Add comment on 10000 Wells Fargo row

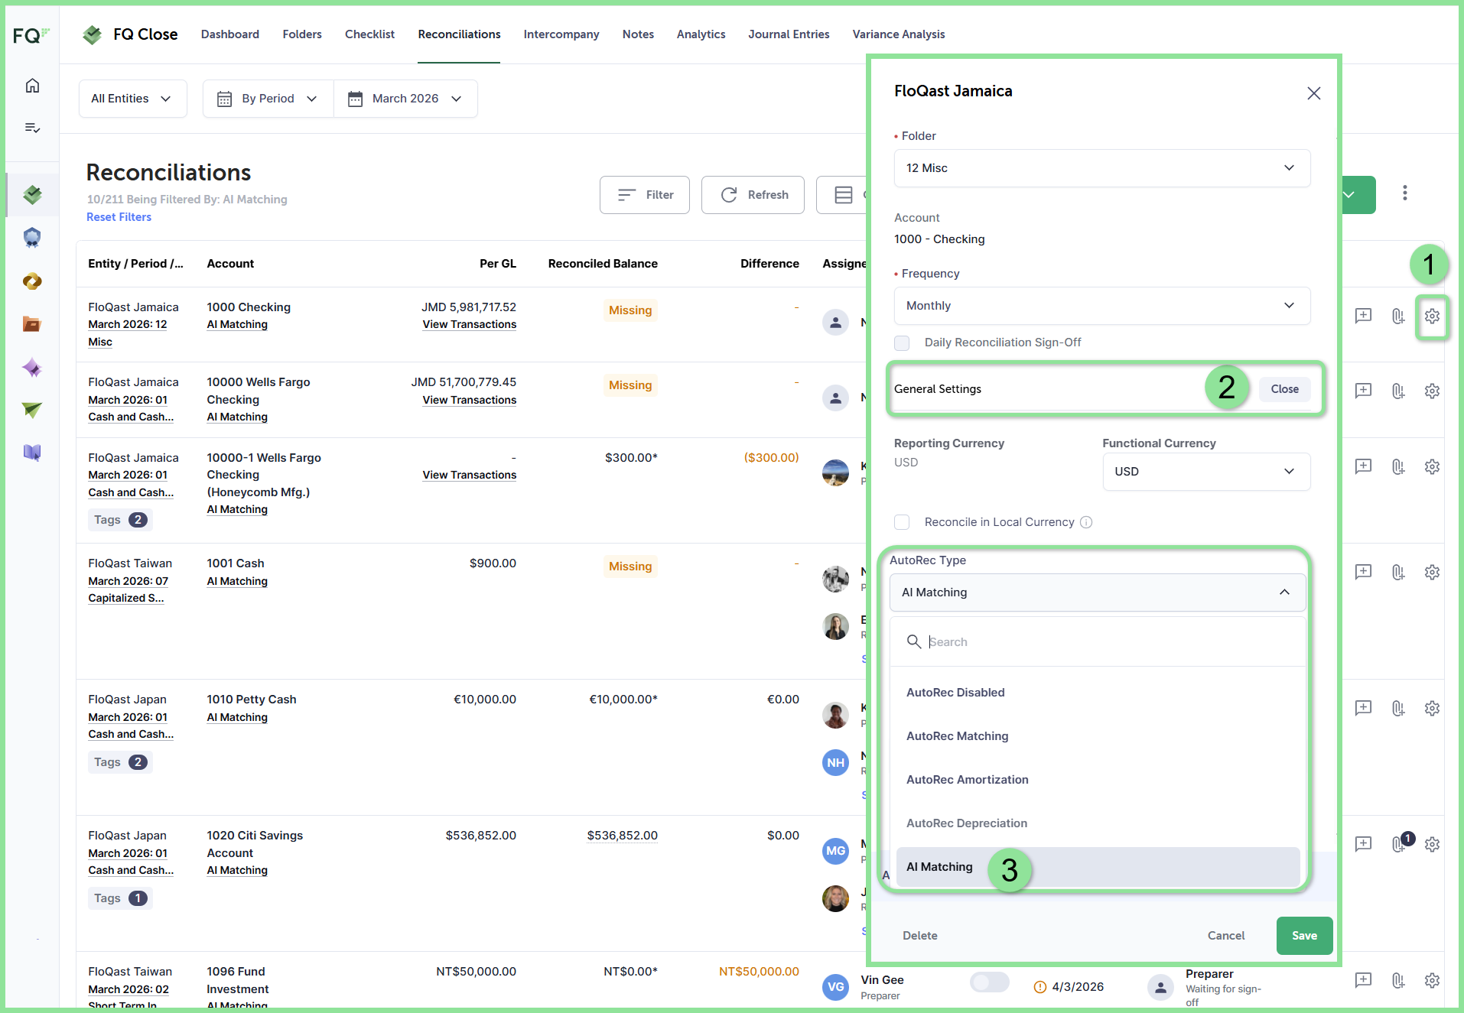point(1363,391)
